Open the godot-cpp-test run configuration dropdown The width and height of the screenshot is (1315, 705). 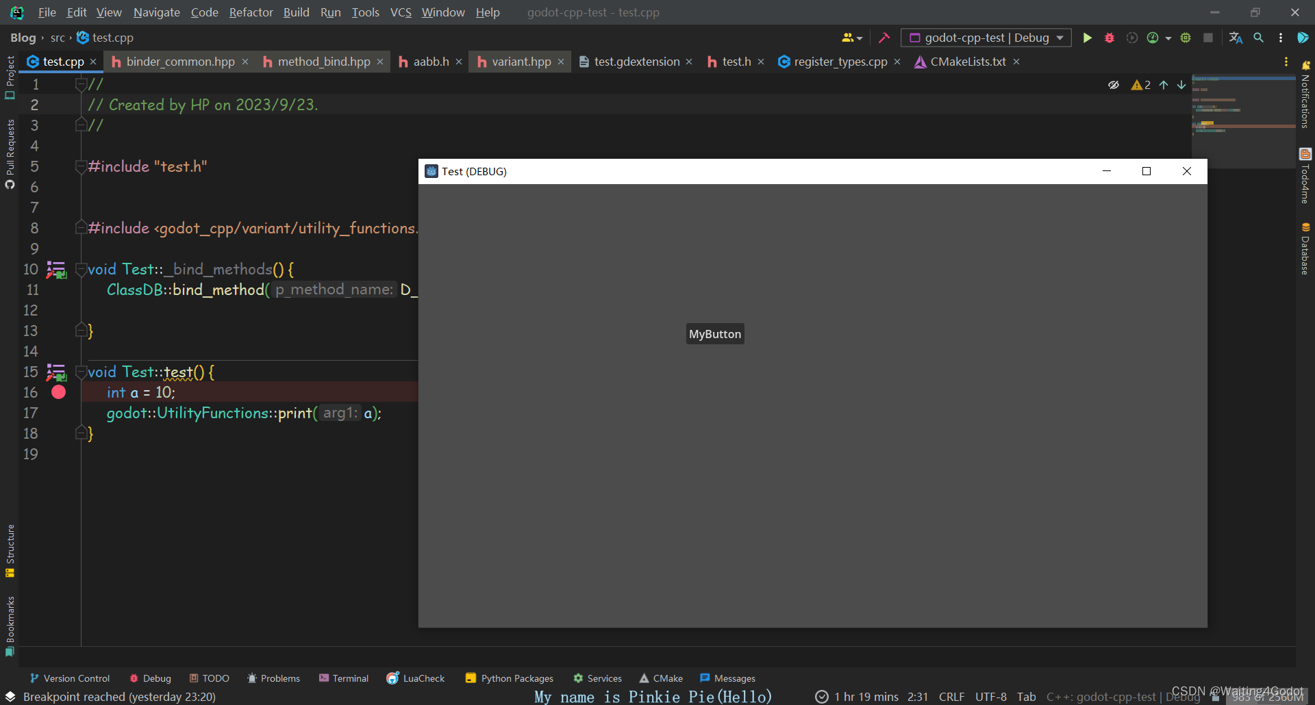pos(985,38)
